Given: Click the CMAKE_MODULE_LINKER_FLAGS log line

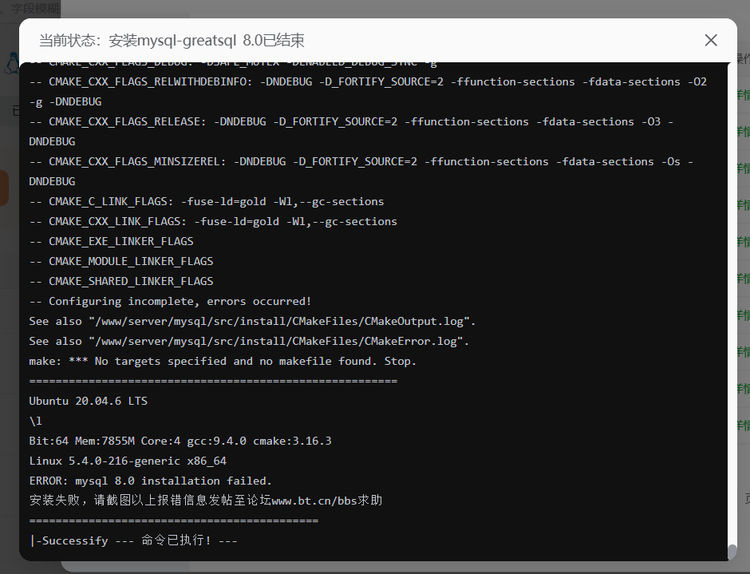Looking at the screenshot, I should 121,261.
